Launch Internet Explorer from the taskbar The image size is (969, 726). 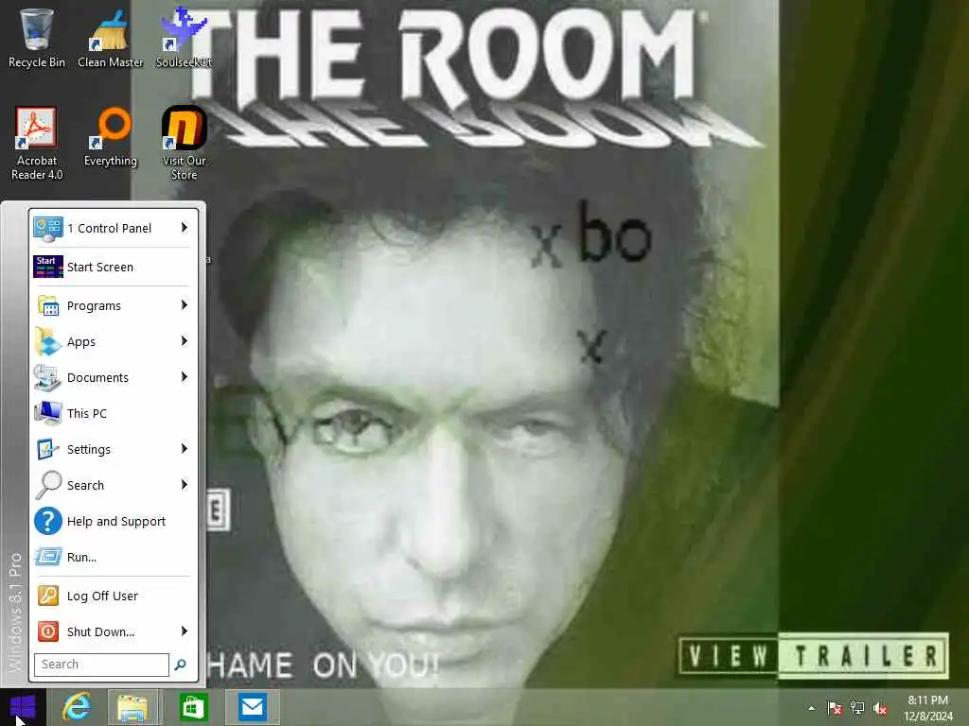77,707
